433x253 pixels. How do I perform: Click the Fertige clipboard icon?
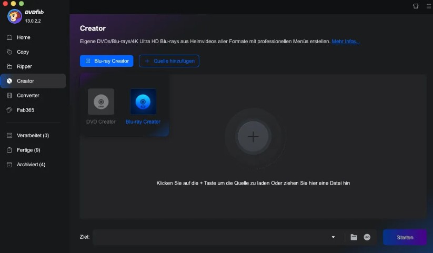[9, 150]
